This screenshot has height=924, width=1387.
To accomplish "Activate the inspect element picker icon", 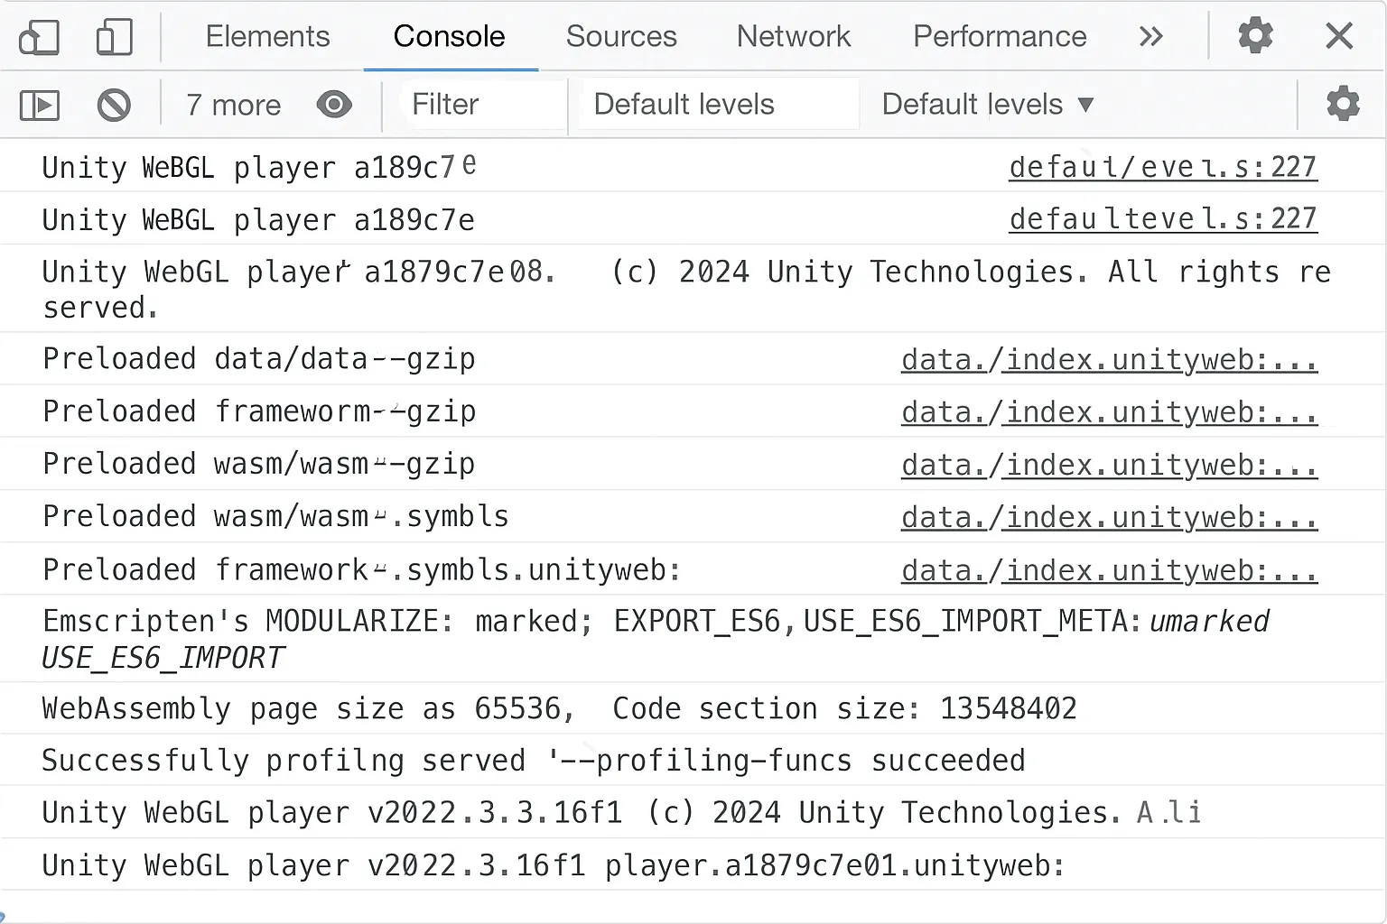I will tap(39, 37).
